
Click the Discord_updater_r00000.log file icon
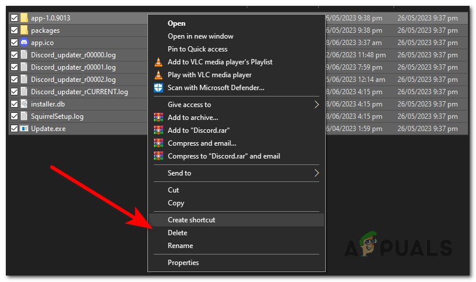(x=24, y=54)
